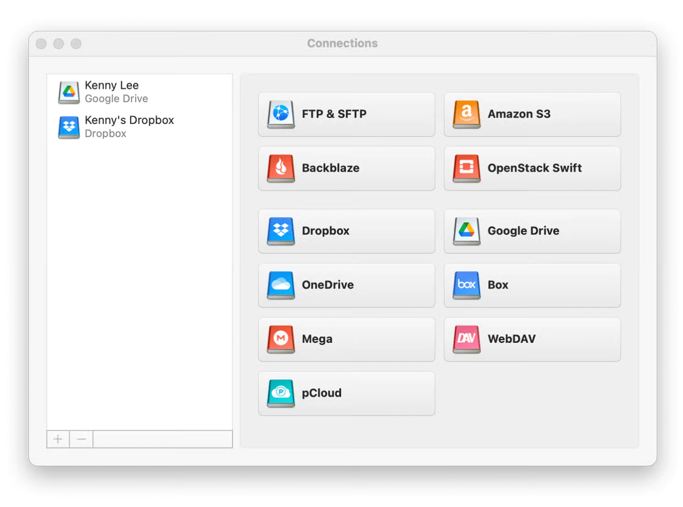Click the Google Drive subtitle under Kenny Lee

tap(116, 99)
